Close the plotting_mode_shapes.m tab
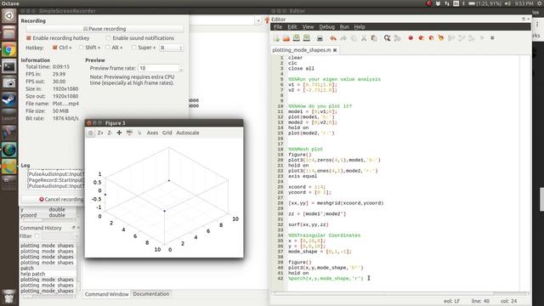The width and height of the screenshot is (544, 306). point(335,50)
